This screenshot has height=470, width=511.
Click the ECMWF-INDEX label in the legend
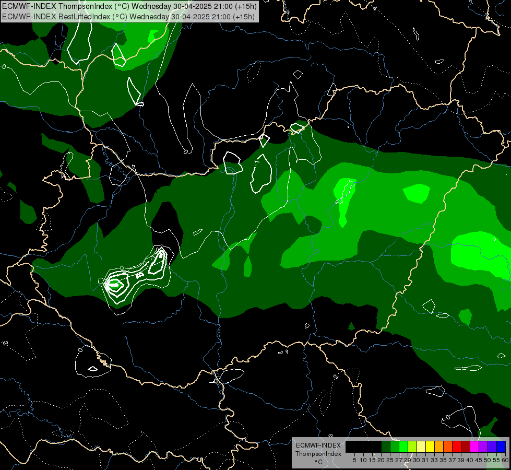pos(318,445)
